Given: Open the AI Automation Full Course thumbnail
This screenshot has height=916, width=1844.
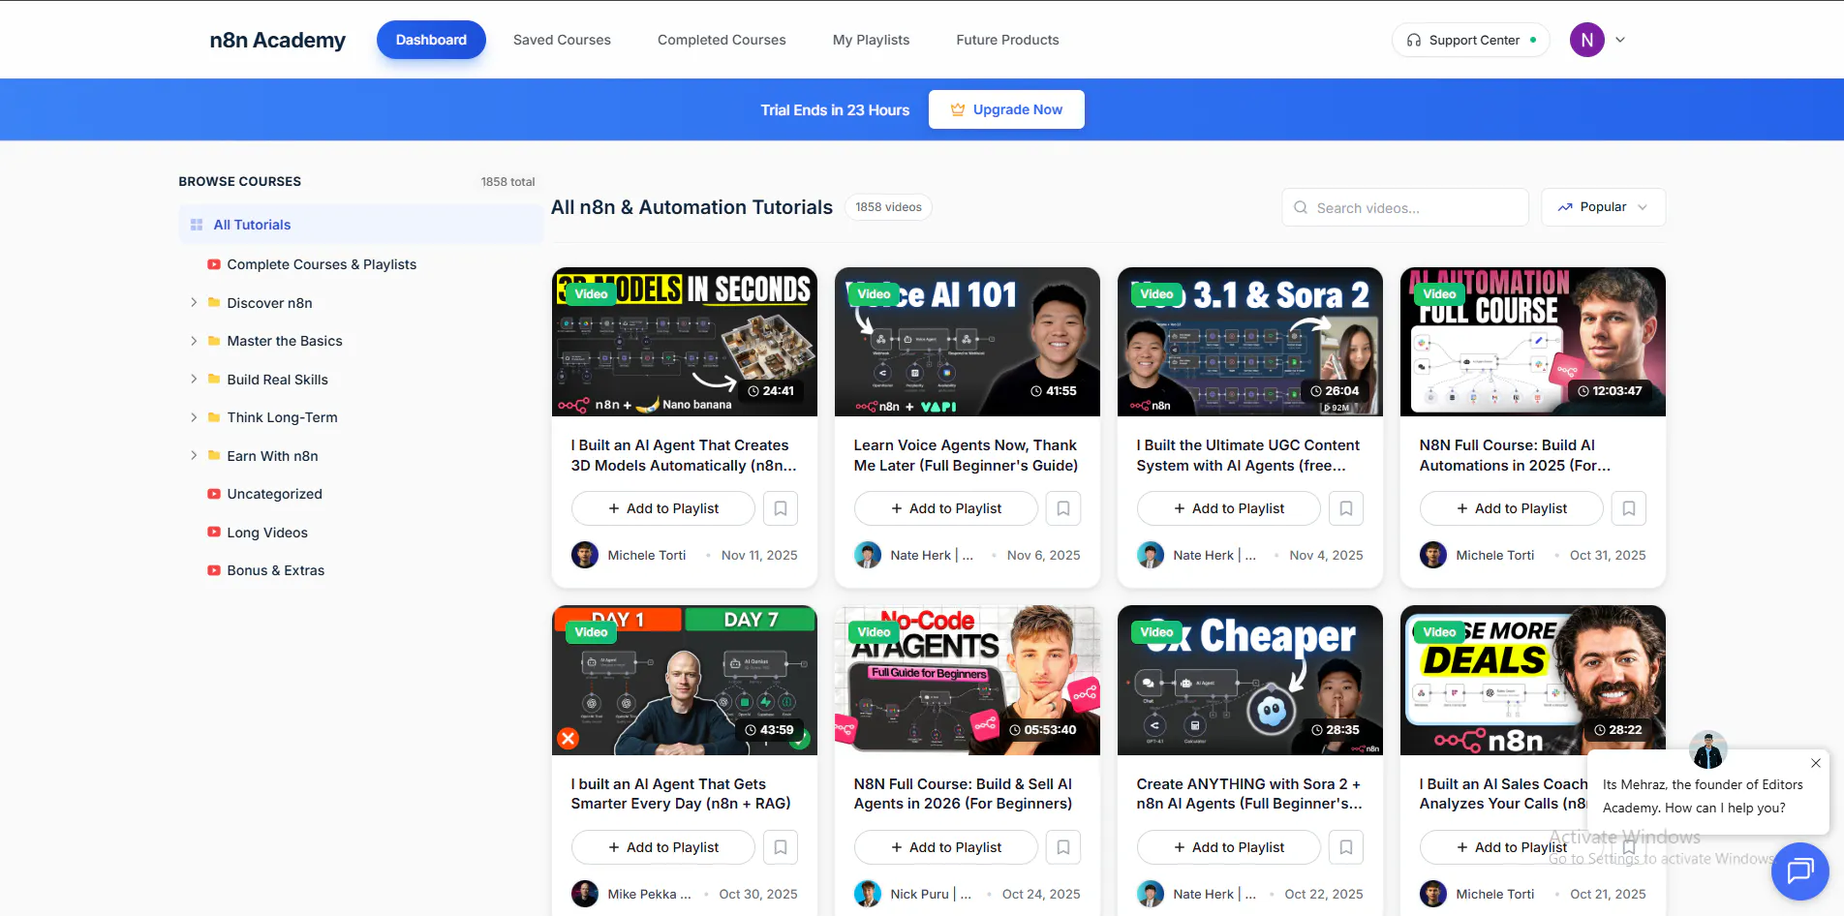Looking at the screenshot, I should pos(1533,342).
